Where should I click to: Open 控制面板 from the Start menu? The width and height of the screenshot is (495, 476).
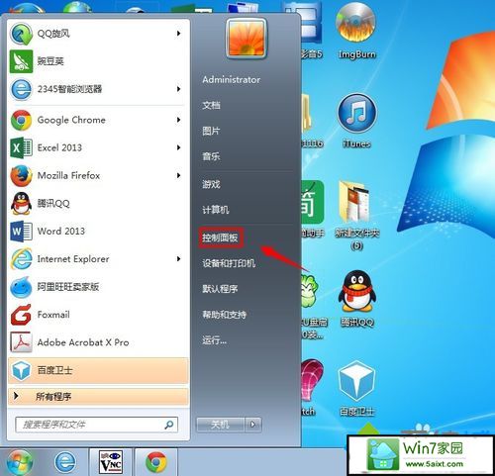tap(220, 238)
